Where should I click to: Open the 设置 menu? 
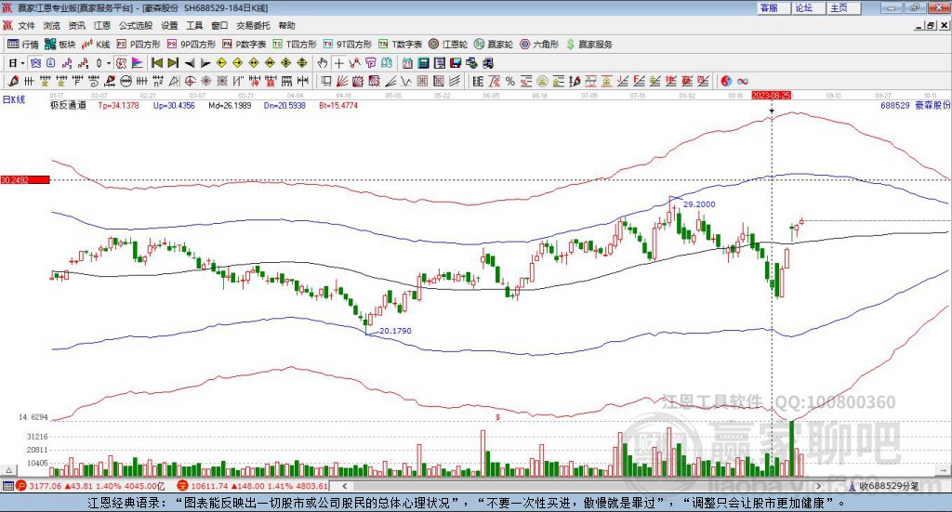coord(169,25)
